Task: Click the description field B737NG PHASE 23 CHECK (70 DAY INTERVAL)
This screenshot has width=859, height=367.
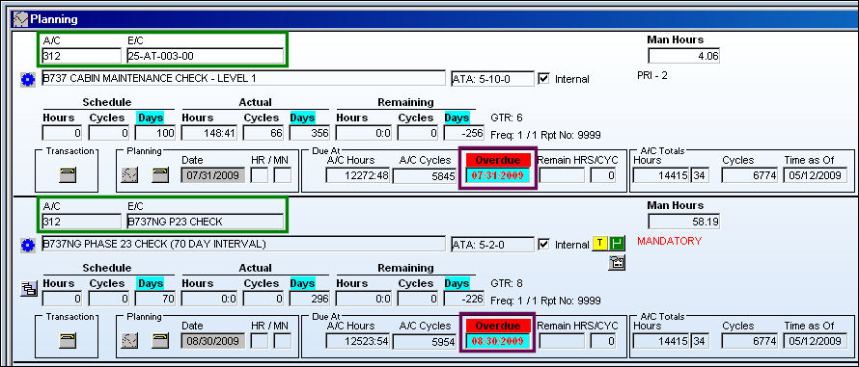Action: (x=244, y=244)
